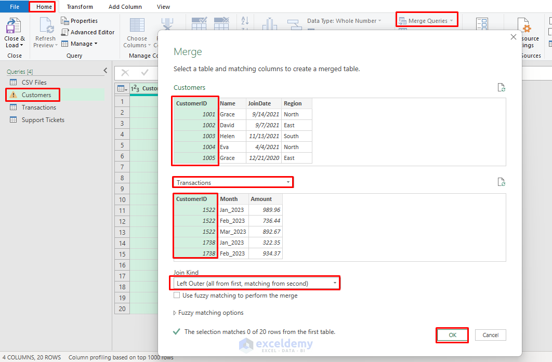The height and width of the screenshot is (362, 552).
Task: Click the Transactions table refresh preview icon
Action: click(501, 182)
